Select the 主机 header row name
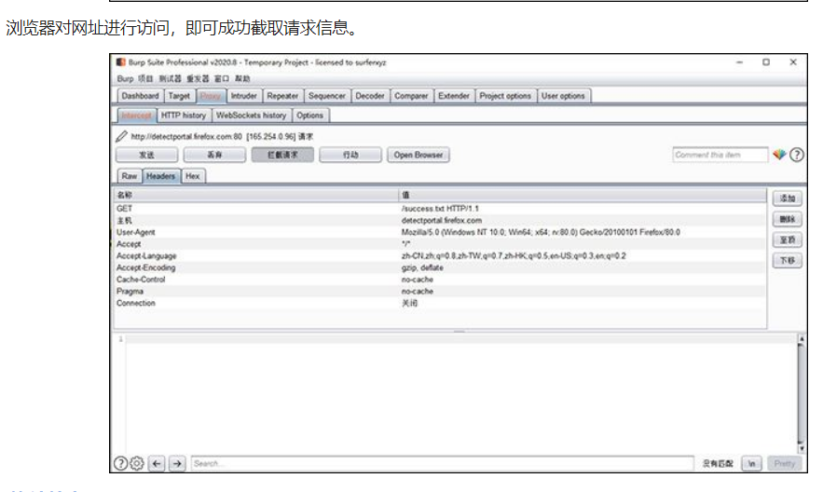The image size is (823, 492). 124,220
